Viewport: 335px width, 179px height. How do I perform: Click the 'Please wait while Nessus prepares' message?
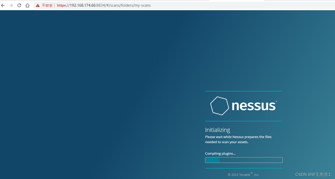click(238, 139)
